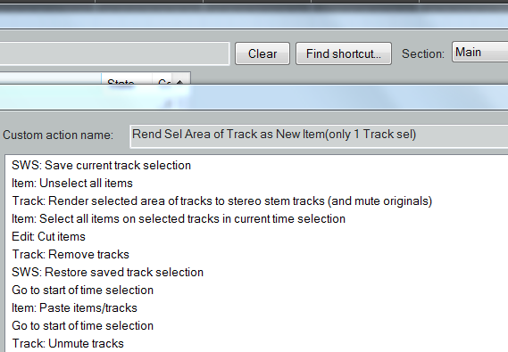Select Track: Render selected area to stem tracks
This screenshot has height=352, width=508.
[222, 201]
